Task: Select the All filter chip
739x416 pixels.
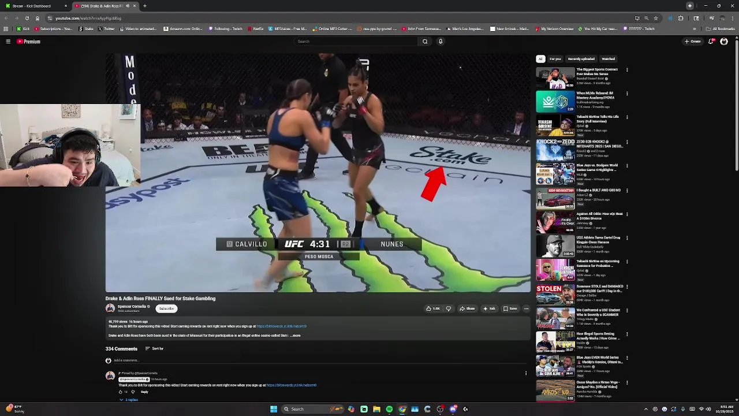Action: click(540, 59)
